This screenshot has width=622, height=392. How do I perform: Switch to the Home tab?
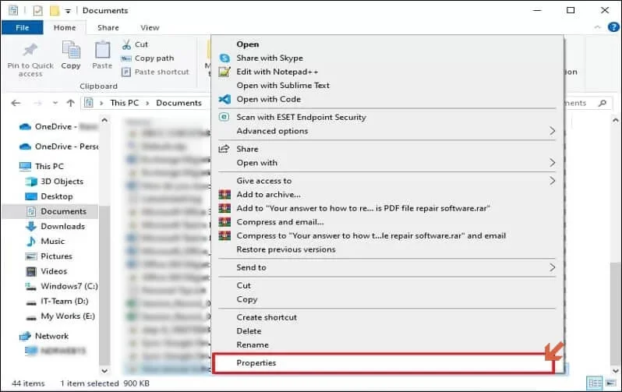(65, 27)
